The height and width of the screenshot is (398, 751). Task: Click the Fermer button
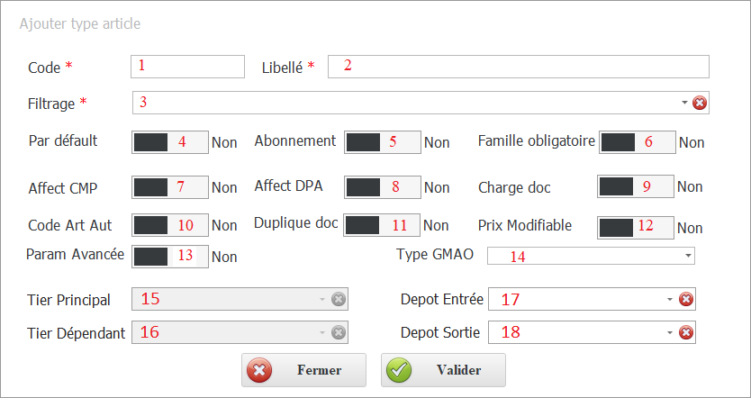pos(303,370)
